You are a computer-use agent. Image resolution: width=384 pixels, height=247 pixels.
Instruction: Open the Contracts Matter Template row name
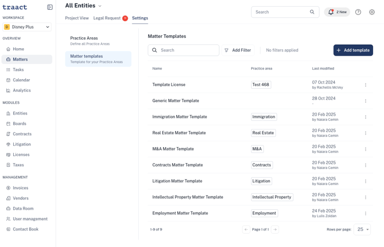[x=178, y=165]
